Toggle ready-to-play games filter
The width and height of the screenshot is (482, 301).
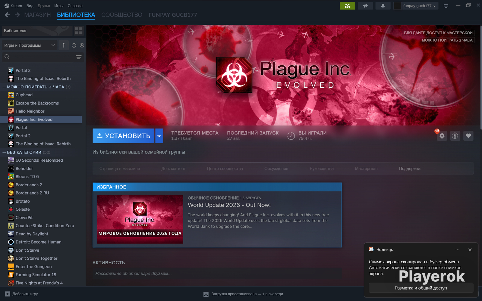coord(82,45)
